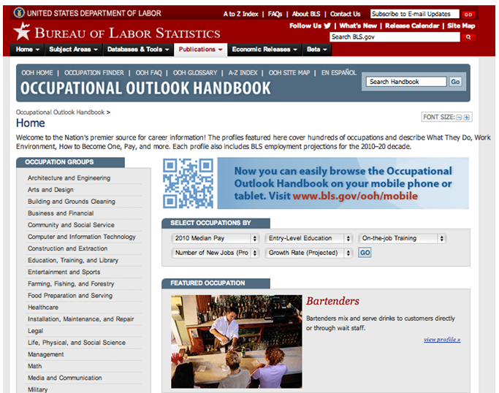Click the Department of Labor seal icon
The width and height of the screenshot is (499, 393).
click(19, 13)
